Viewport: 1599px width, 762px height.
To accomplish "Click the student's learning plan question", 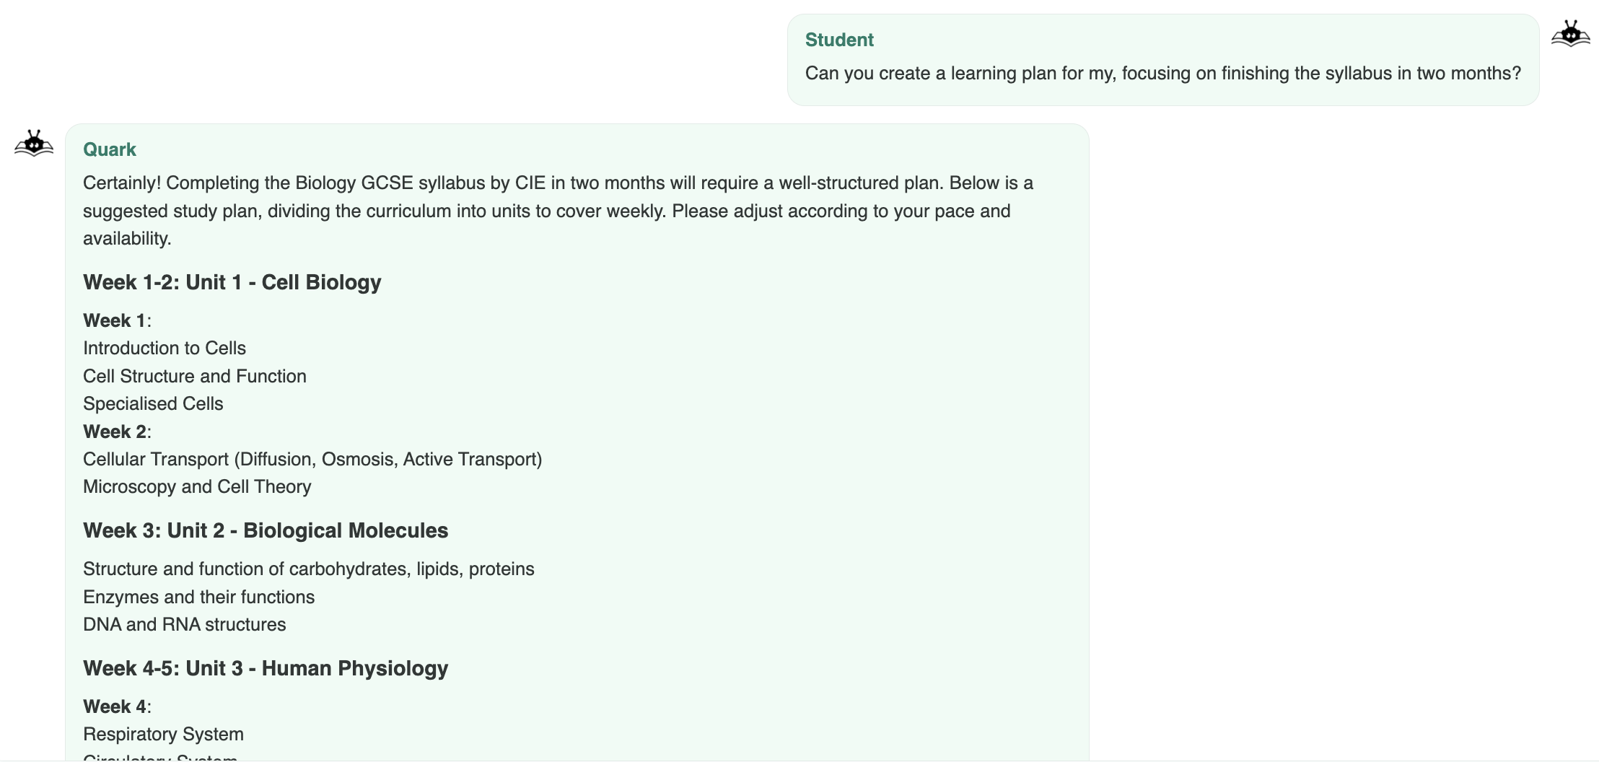I will pyautogui.click(x=1162, y=74).
